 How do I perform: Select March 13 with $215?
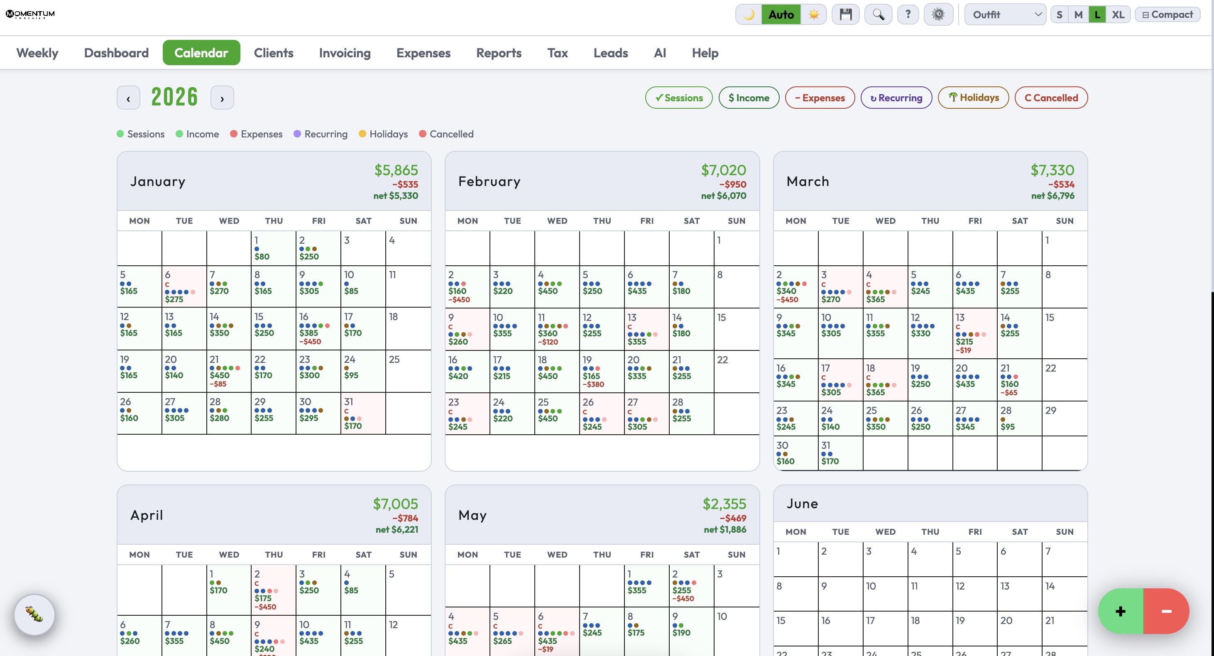click(x=974, y=333)
